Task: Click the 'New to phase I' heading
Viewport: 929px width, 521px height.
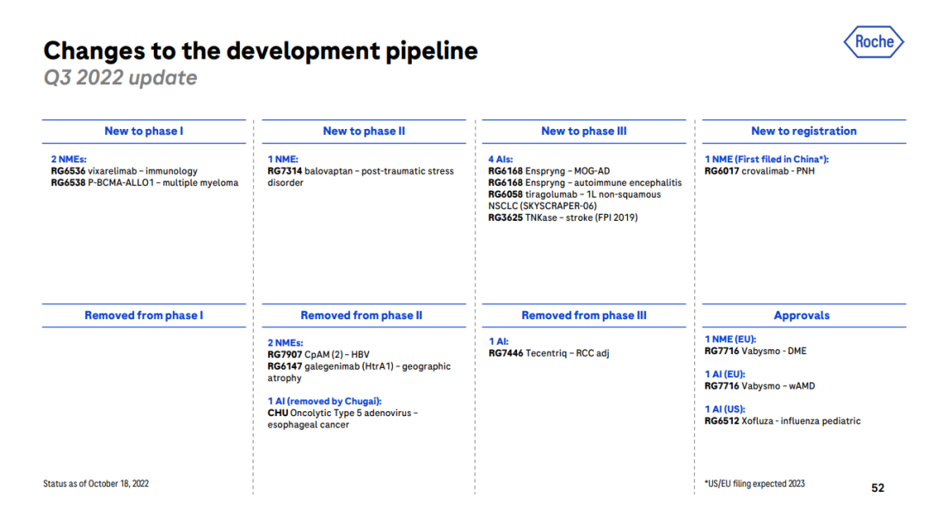Action: pyautogui.click(x=144, y=131)
